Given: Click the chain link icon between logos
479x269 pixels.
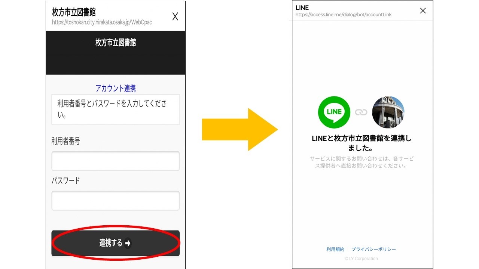Looking at the screenshot, I should (x=361, y=112).
